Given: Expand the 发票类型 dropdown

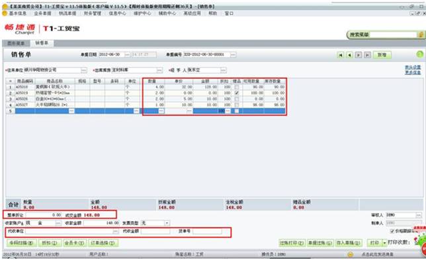Looking at the screenshot, I should tap(167, 223).
